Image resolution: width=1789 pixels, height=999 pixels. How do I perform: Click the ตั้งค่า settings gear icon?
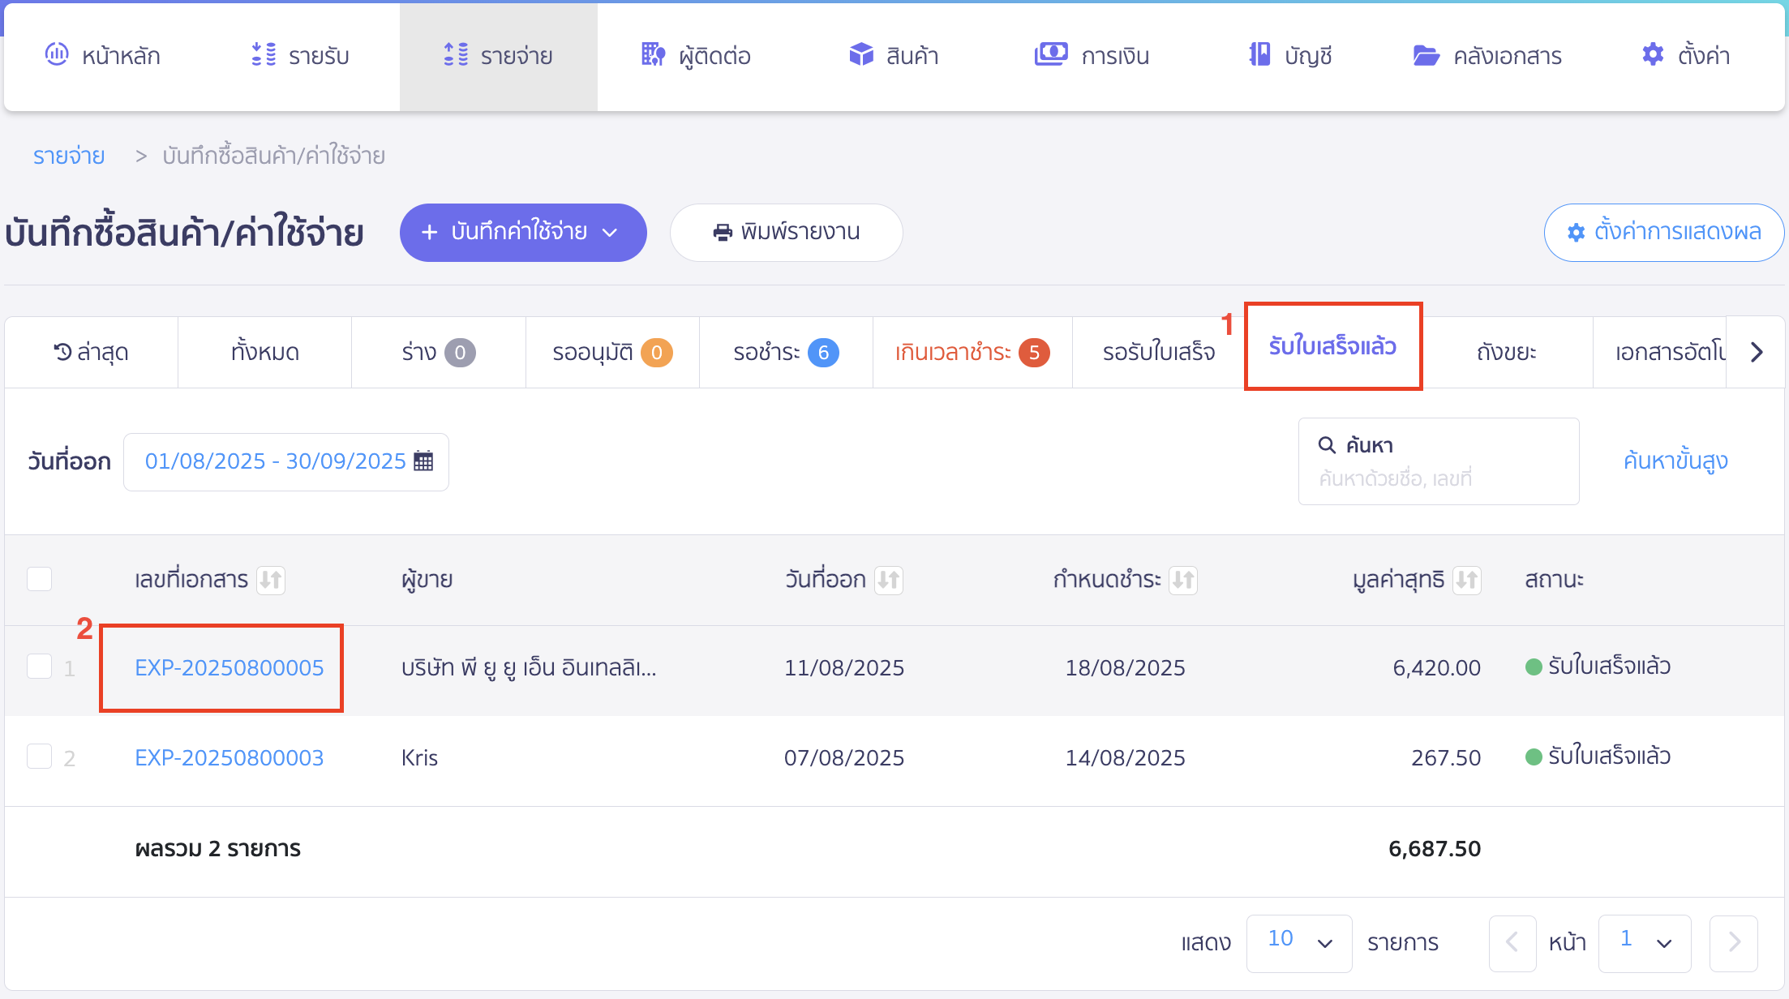pos(1652,54)
